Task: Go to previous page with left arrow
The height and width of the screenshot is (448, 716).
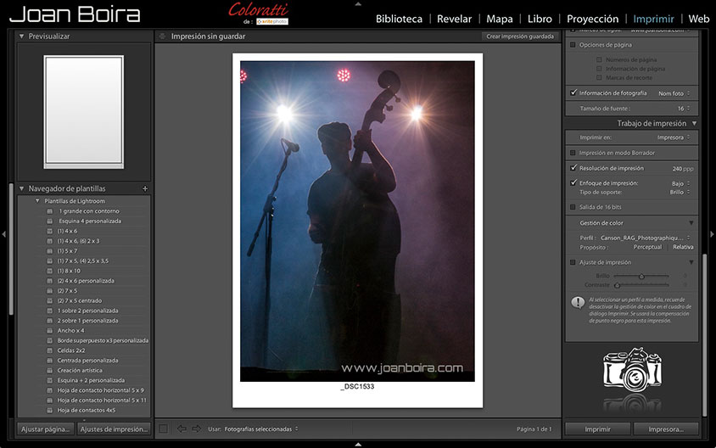Action: [182, 428]
